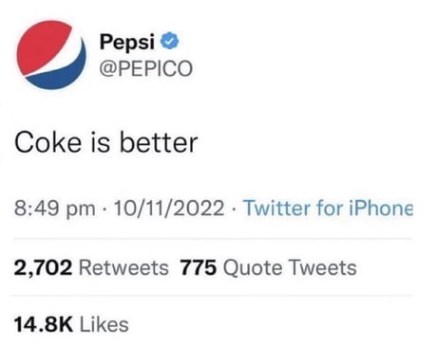
Task: Open the 'Twitter for iPhone' source link
Action: click(x=328, y=208)
